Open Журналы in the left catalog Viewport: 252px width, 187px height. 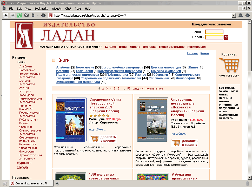(x=24, y=163)
